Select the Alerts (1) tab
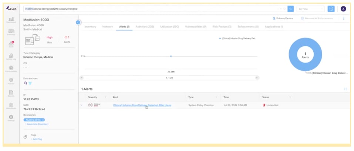This screenshot has width=354, height=151. pos(124,27)
